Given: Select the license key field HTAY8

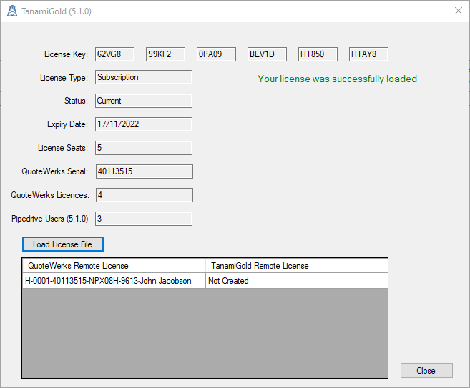Looking at the screenshot, I should click(x=368, y=54).
